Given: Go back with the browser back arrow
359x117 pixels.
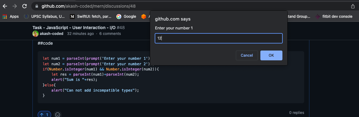Looking at the screenshot, I should [5, 6].
